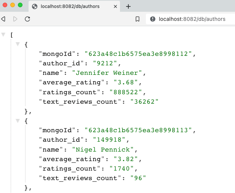The width and height of the screenshot is (235, 193).
Task: Click the average_rating value "3.82"
Action: coord(126,159)
